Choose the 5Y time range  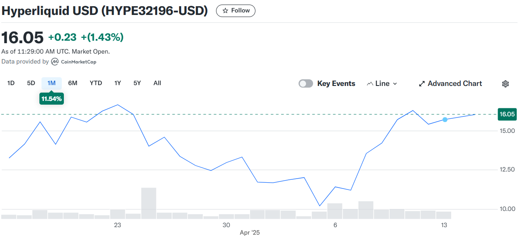(137, 83)
